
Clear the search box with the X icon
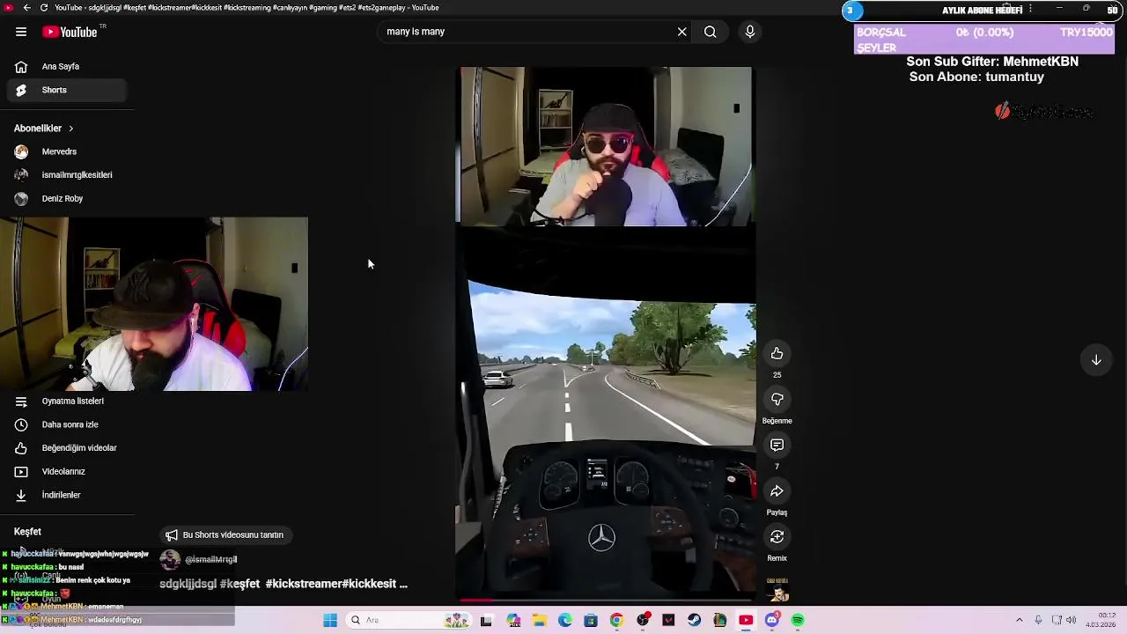click(681, 32)
